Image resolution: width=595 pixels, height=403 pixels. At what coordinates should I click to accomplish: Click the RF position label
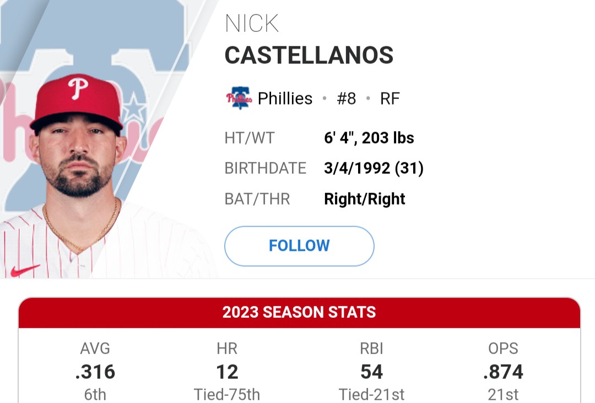(x=390, y=98)
